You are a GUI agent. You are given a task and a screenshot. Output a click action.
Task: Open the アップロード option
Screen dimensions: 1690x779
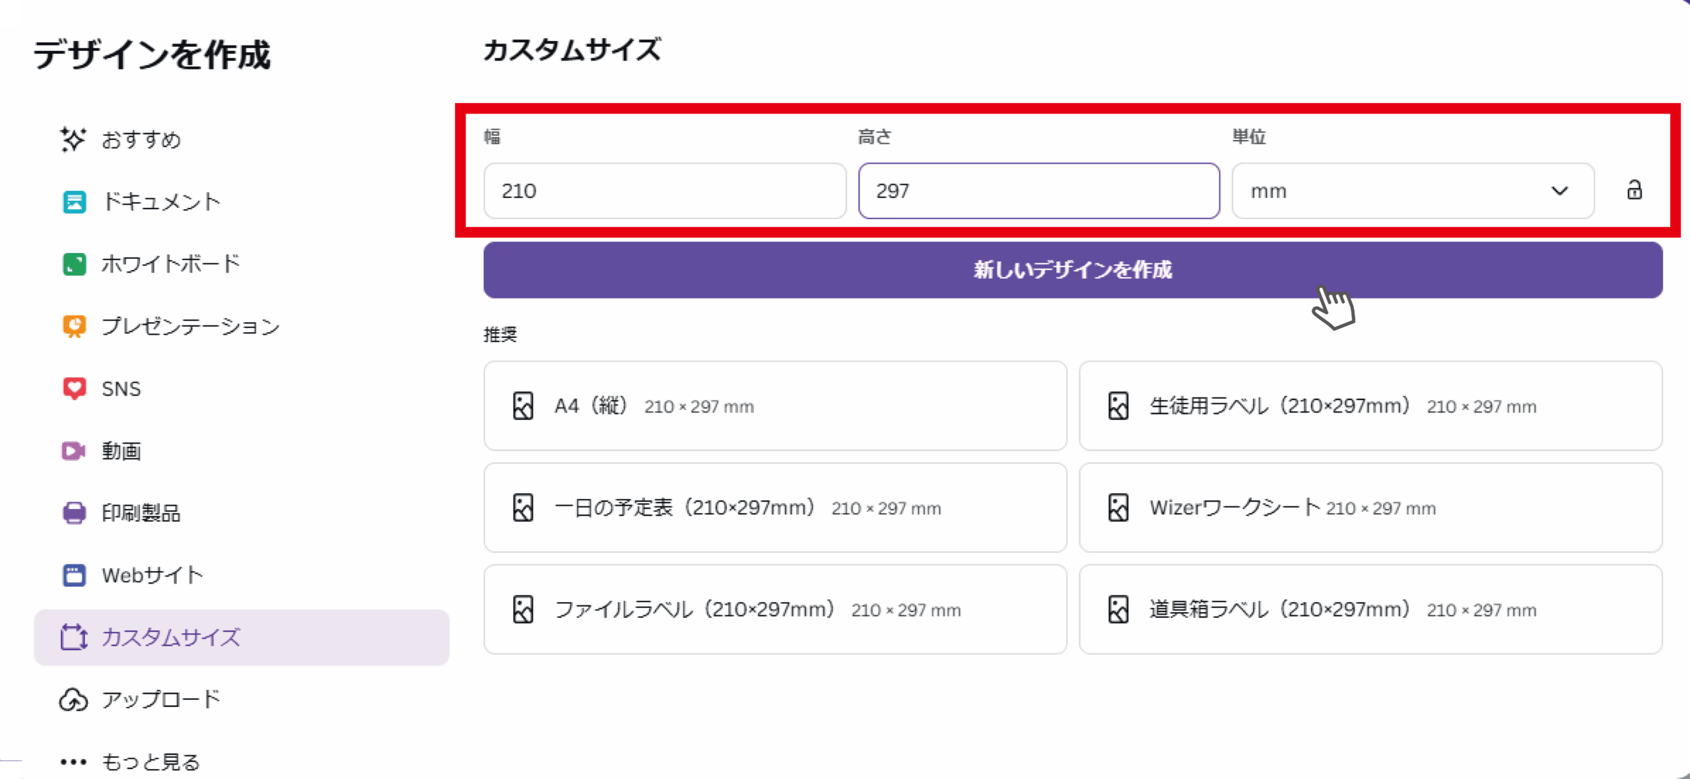[242, 700]
